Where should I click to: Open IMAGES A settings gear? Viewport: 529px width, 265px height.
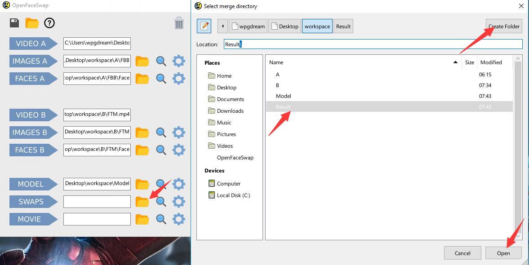178,61
